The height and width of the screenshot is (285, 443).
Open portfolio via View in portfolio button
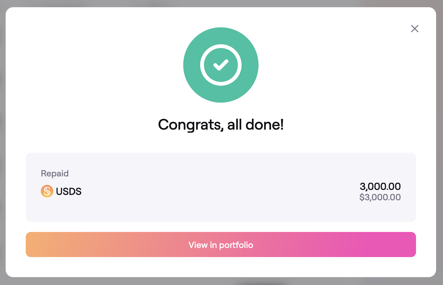tap(221, 245)
